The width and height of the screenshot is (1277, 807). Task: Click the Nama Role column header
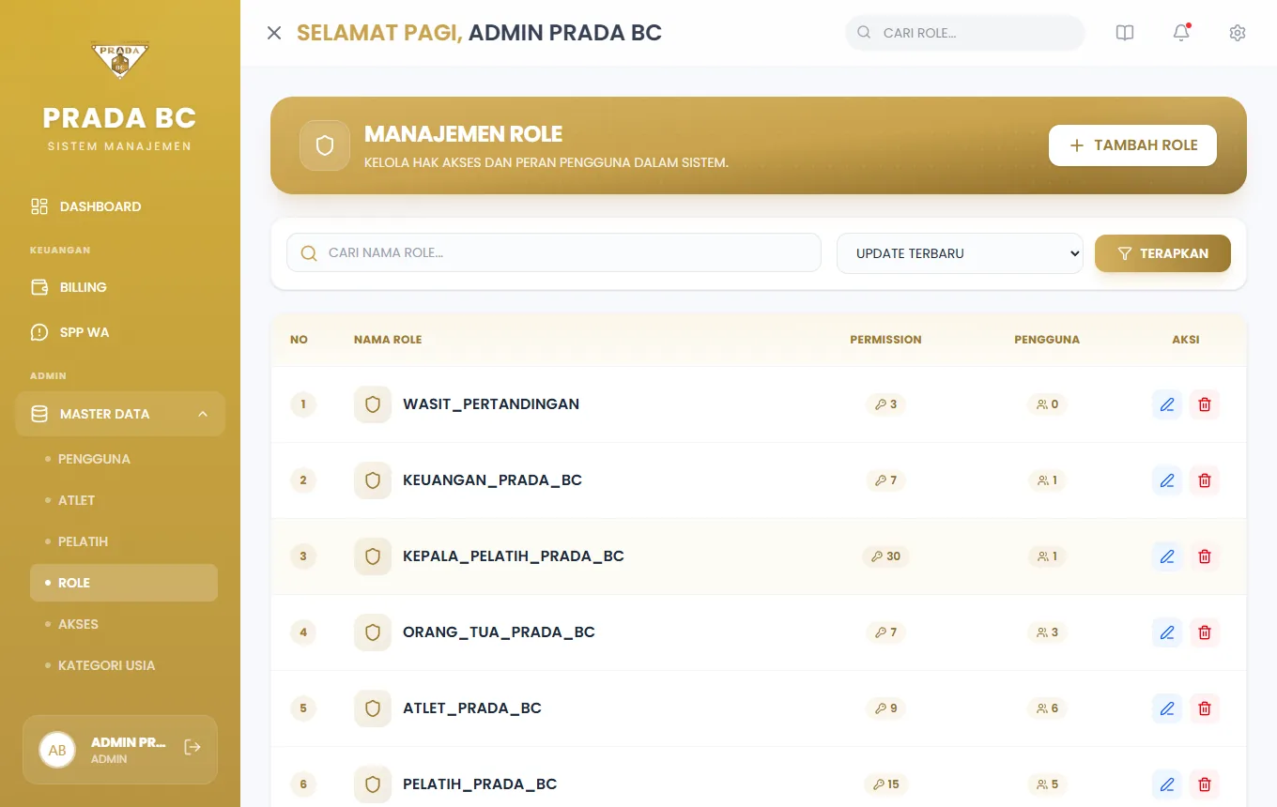point(388,340)
